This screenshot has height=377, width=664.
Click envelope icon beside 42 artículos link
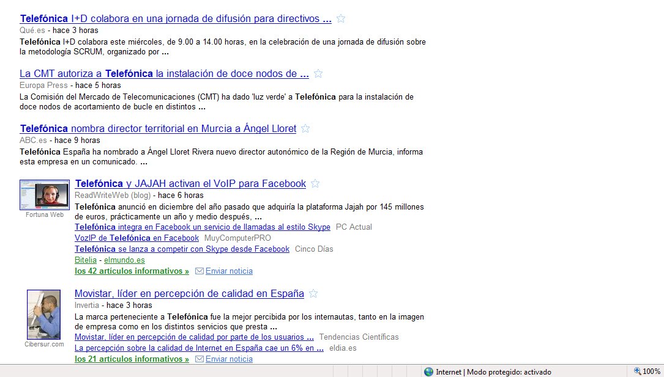[199, 271]
